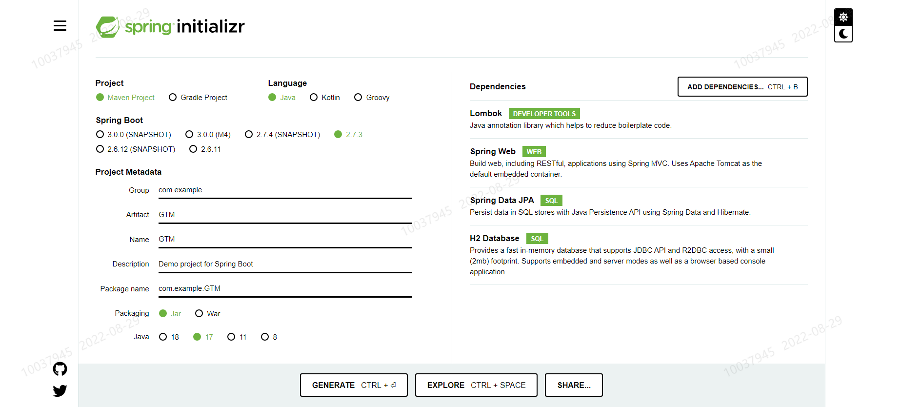Focus the Artifact input field
Viewport: 901px width, 407px height.
tap(285, 215)
